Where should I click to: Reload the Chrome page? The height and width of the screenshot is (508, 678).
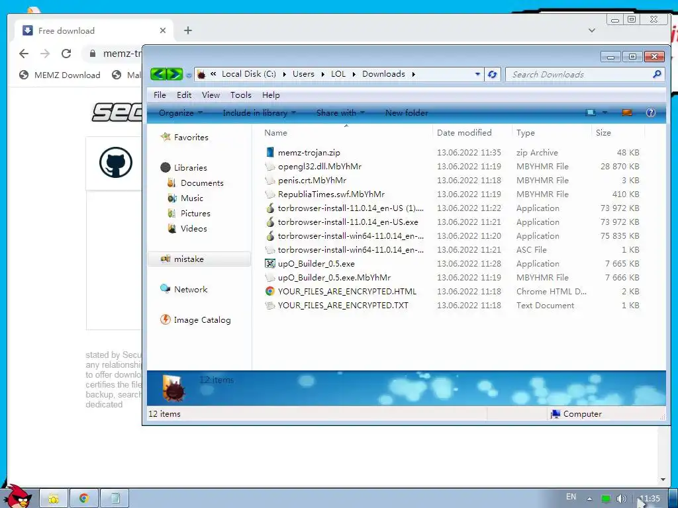click(66, 54)
